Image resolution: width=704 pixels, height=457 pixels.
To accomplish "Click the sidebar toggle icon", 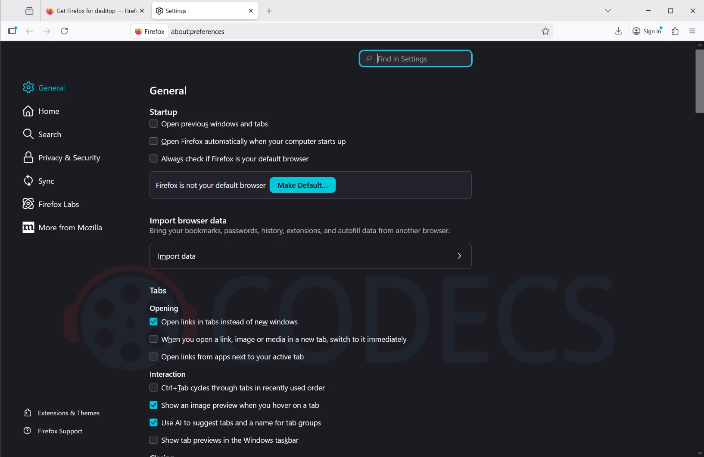I will click(12, 31).
